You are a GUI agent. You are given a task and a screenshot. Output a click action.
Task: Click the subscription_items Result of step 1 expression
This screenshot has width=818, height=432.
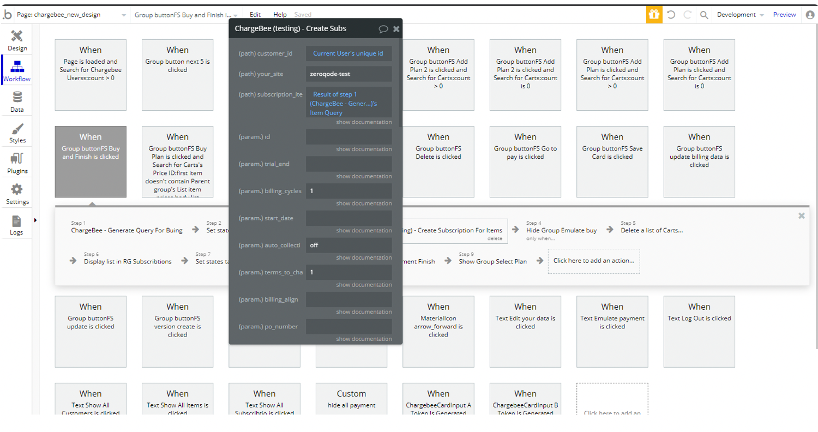348,103
